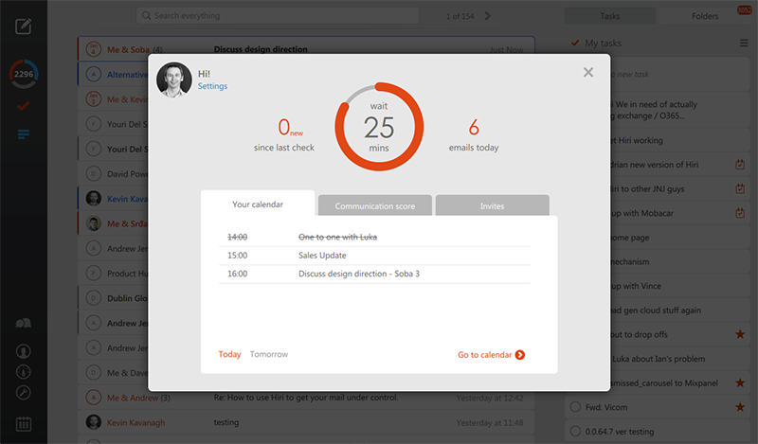The image size is (758, 444).
Task: Switch to the Invites tab
Action: [x=492, y=205]
